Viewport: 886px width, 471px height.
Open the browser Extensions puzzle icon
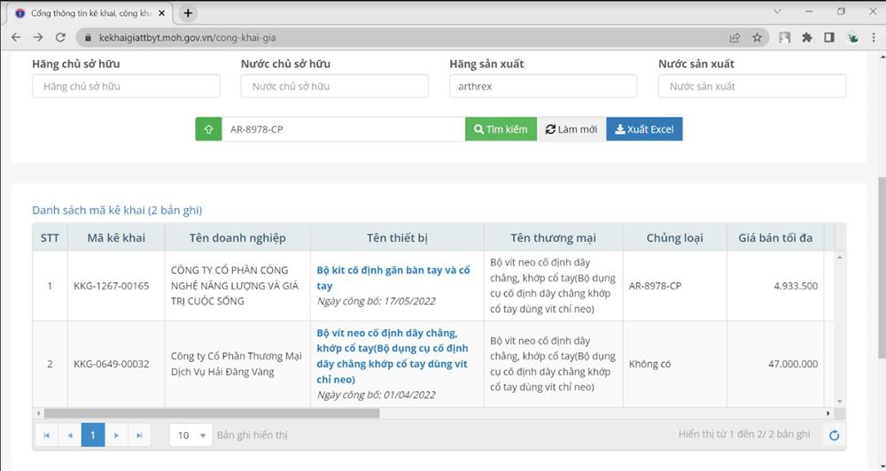click(806, 38)
